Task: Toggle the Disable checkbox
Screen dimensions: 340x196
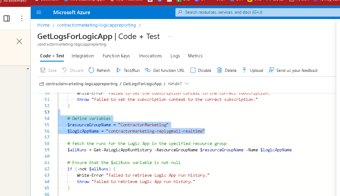Action: pos(193,70)
